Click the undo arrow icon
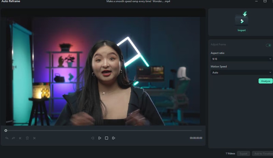 7,138
